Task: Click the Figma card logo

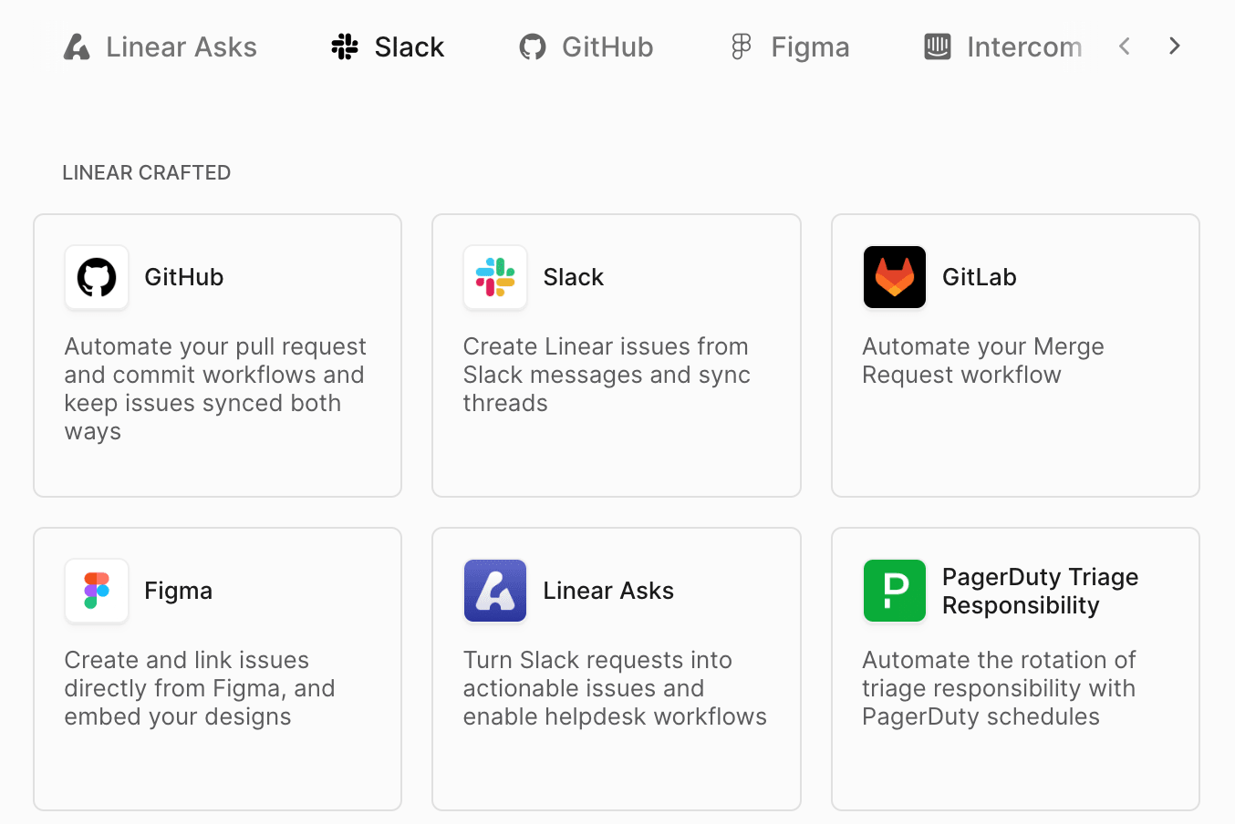Action: tap(97, 591)
